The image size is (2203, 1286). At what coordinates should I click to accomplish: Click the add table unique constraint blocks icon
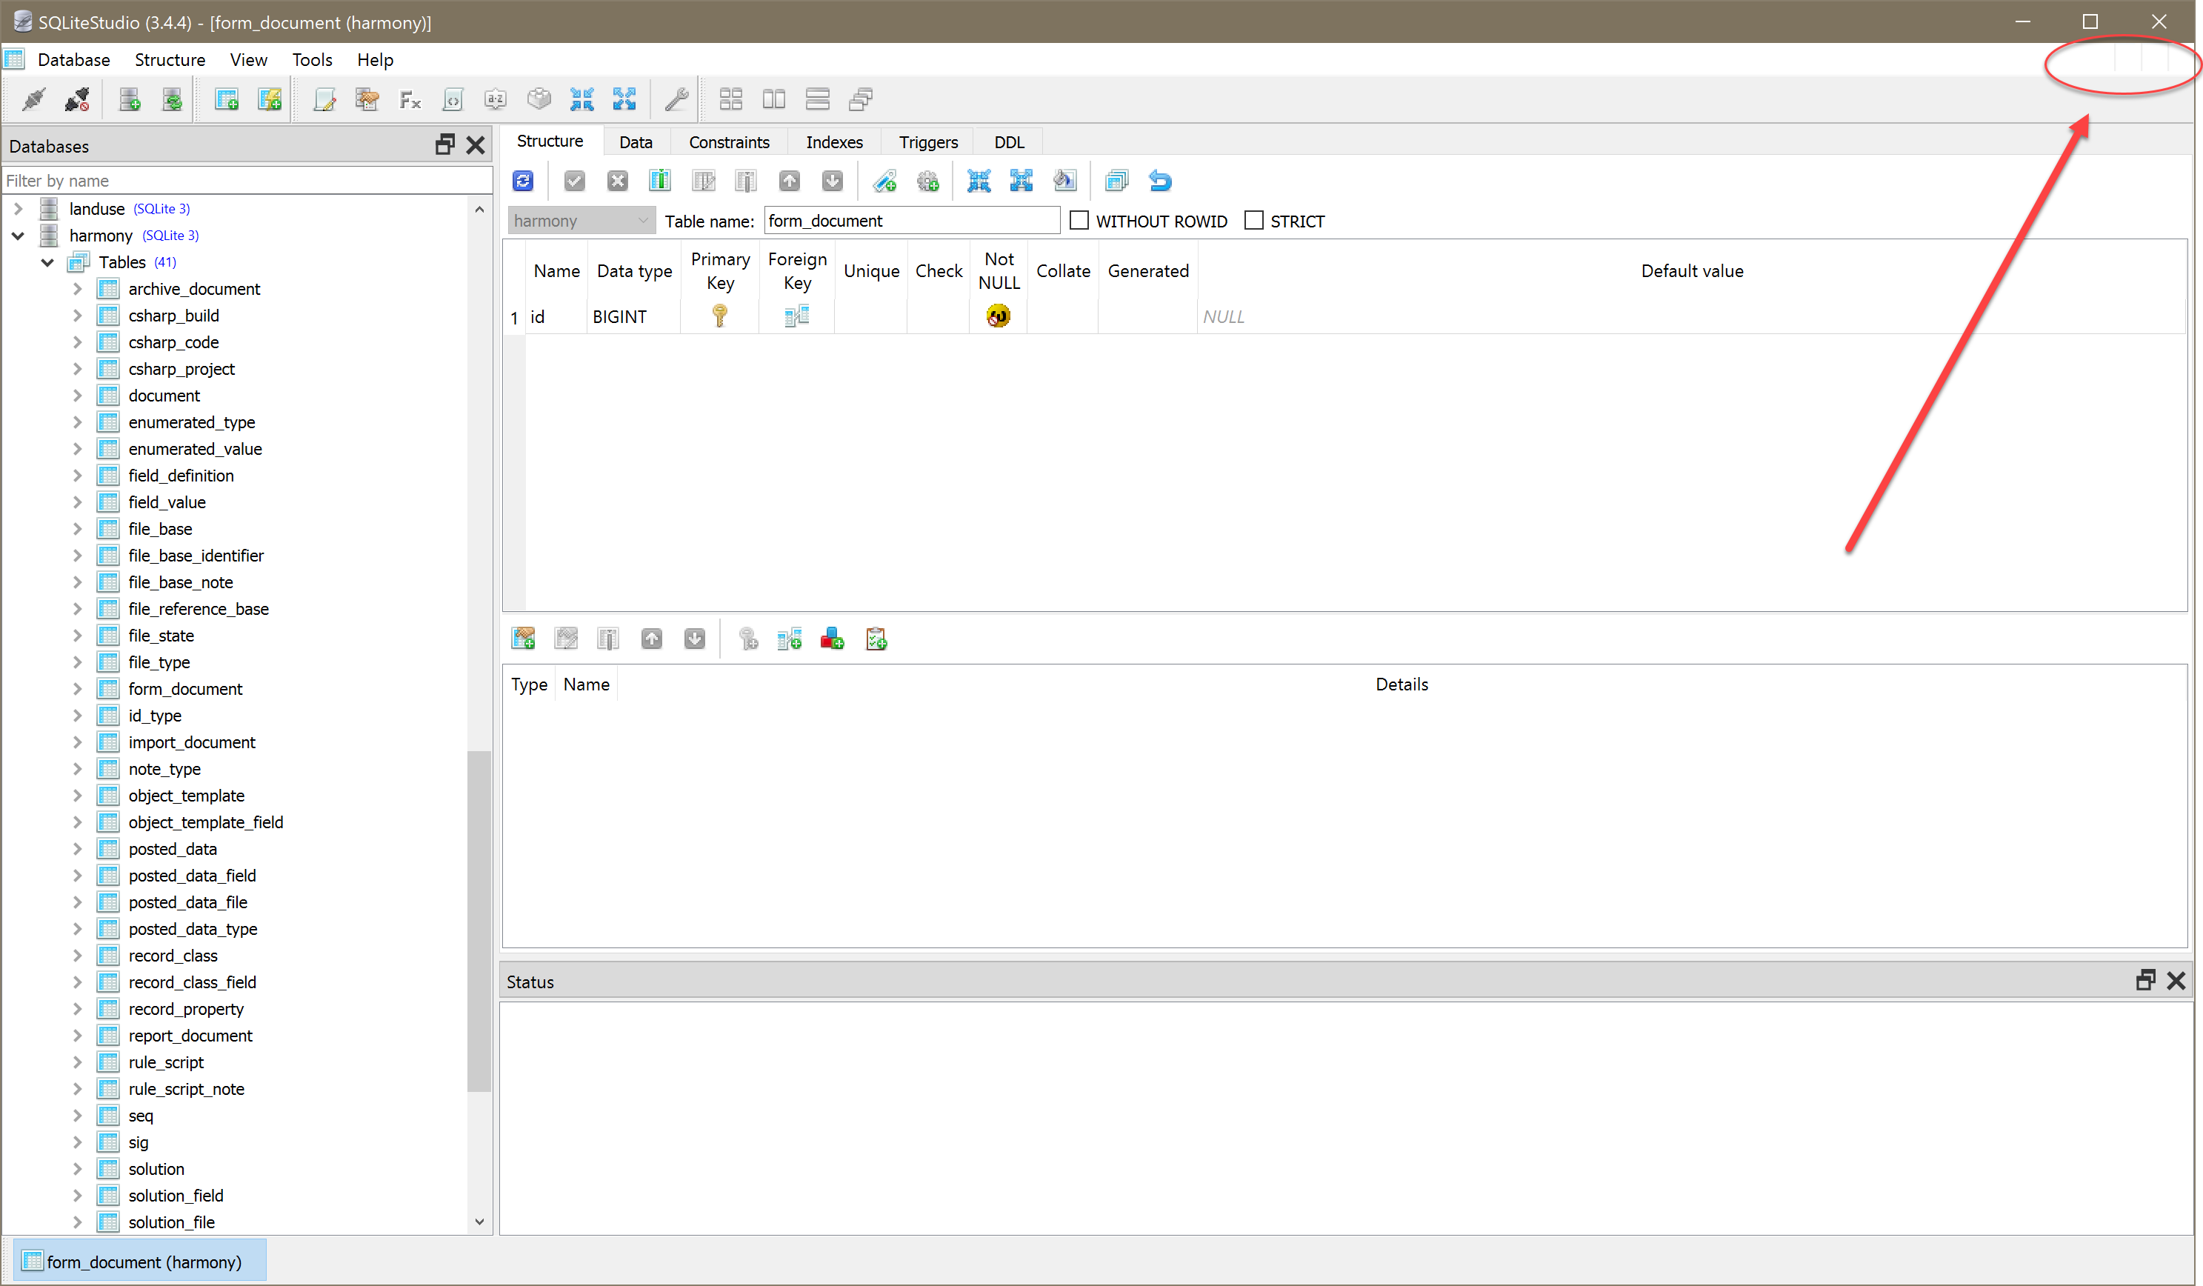tap(833, 639)
